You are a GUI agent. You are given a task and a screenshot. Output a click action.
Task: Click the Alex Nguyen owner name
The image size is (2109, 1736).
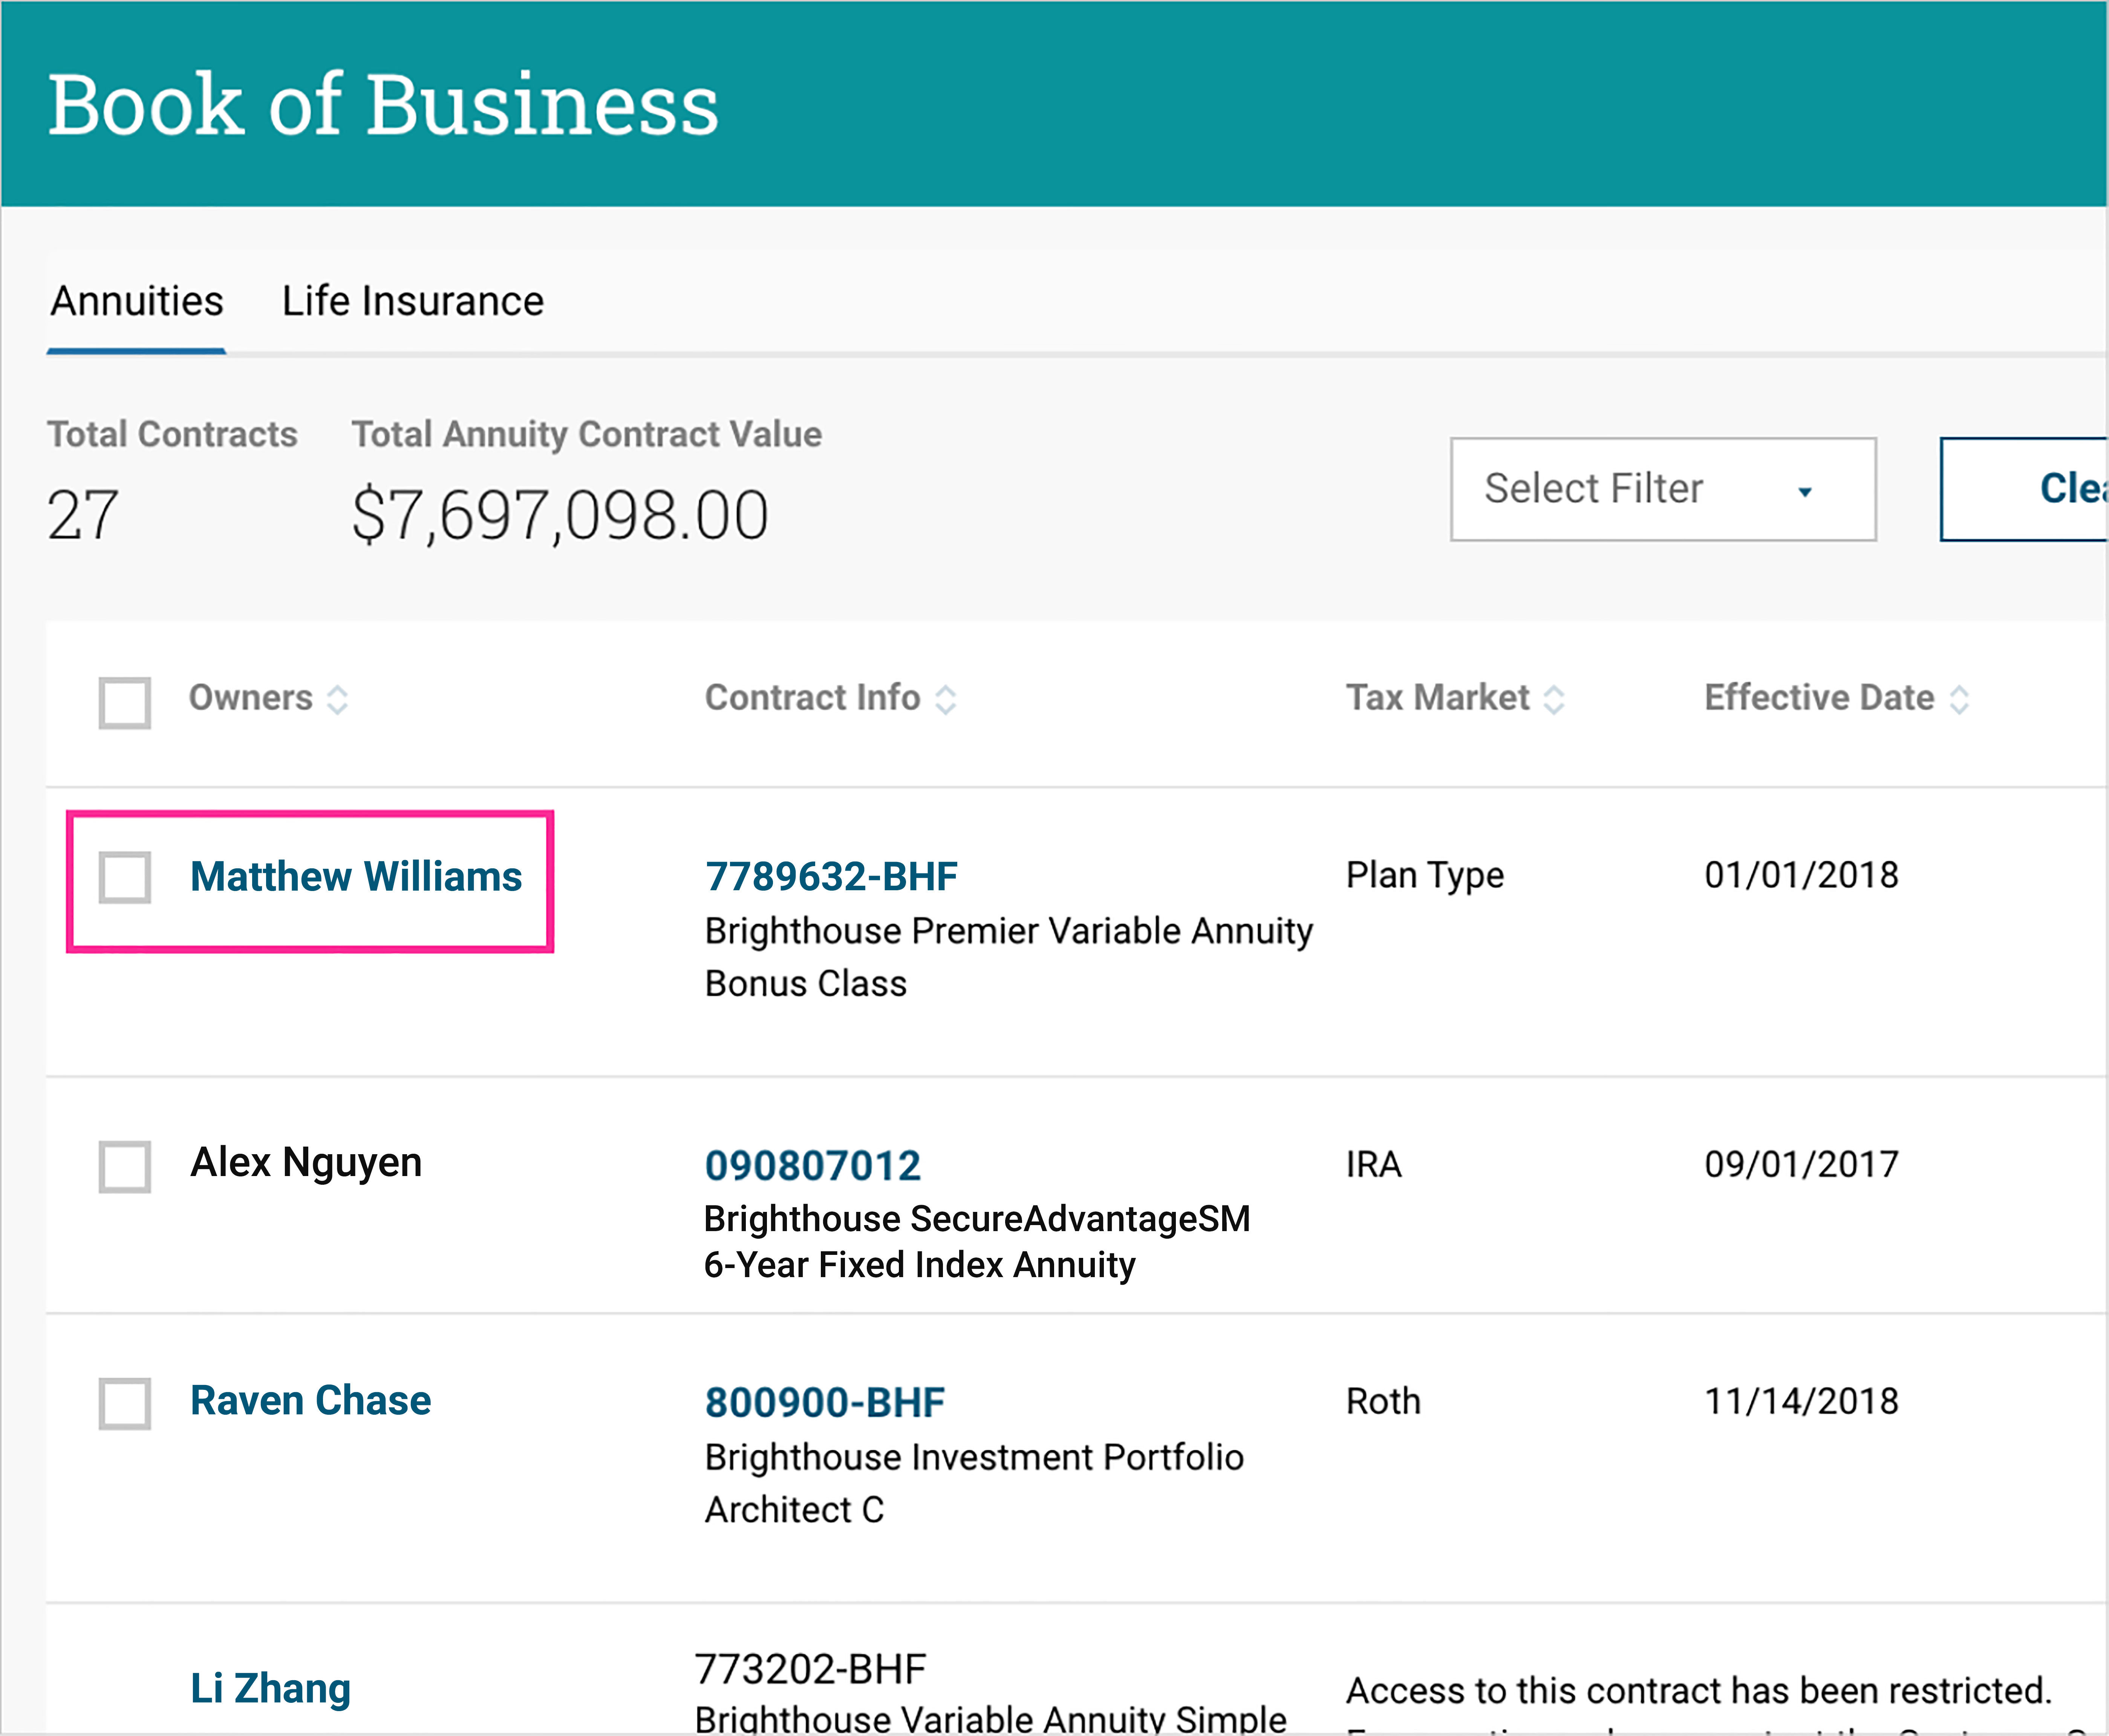click(306, 1162)
